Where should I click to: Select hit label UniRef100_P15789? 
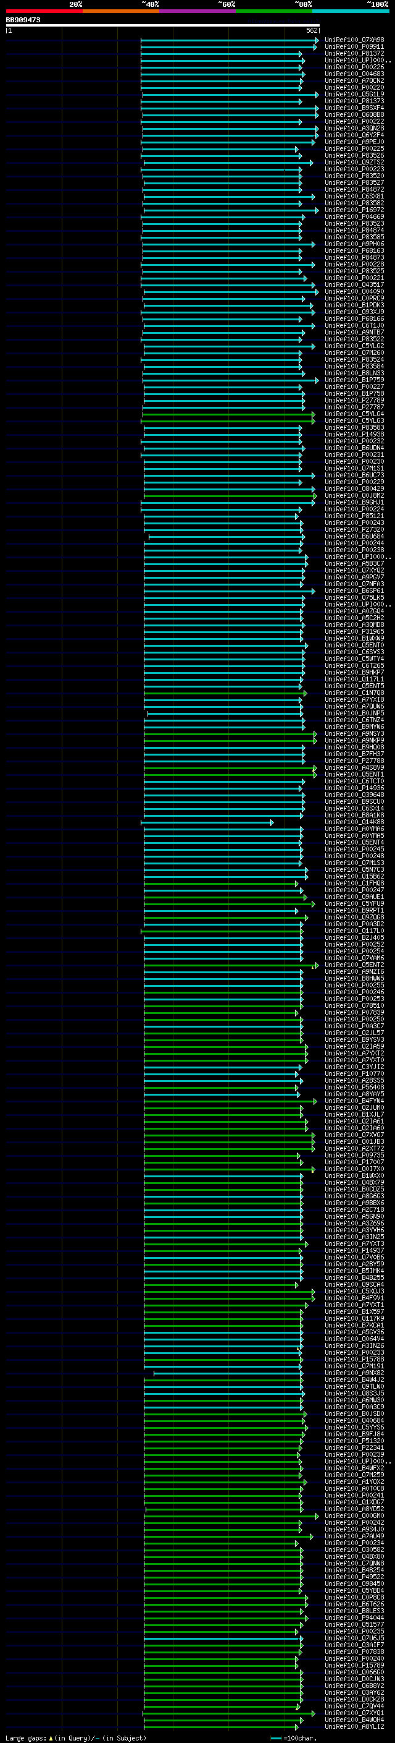pos(354,1665)
